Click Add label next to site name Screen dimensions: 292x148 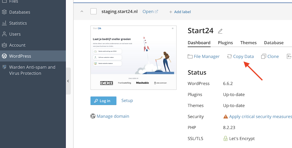pyautogui.click(x=180, y=12)
